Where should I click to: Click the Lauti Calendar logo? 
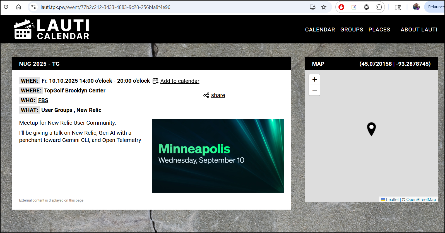[52, 29]
